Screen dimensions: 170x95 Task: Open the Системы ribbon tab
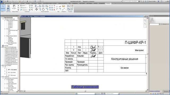pos(22,3)
